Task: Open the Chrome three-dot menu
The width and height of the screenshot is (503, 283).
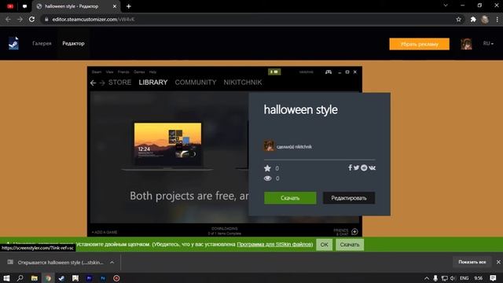Action: coord(497,19)
